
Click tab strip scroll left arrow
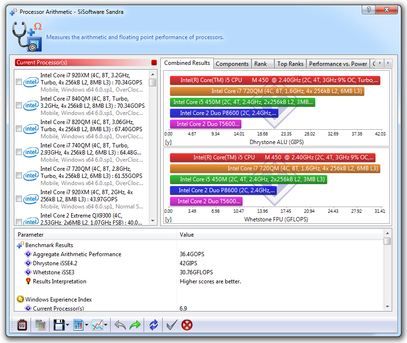(x=380, y=63)
